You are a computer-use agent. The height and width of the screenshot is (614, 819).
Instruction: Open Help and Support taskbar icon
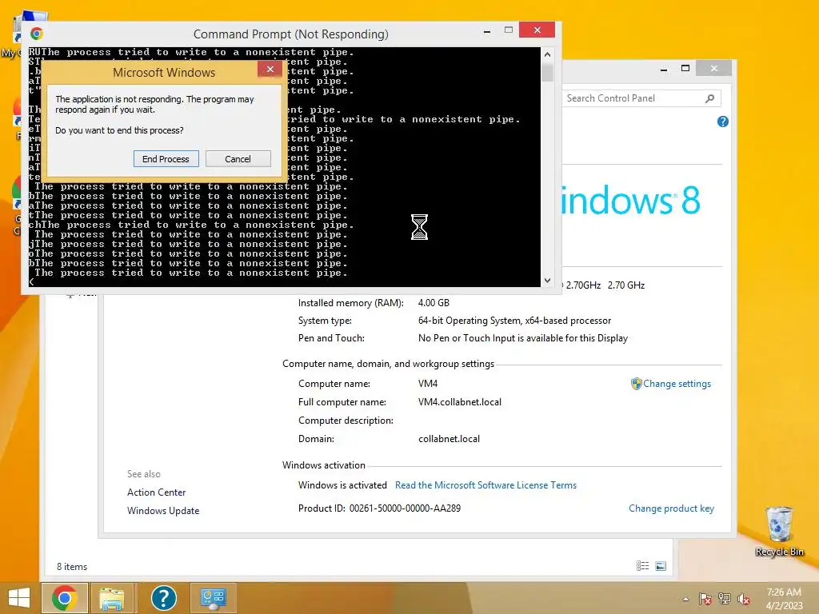(x=163, y=598)
